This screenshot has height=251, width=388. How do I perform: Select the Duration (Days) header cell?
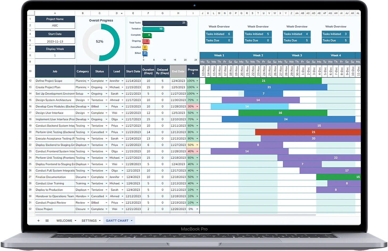pyautogui.click(x=148, y=71)
